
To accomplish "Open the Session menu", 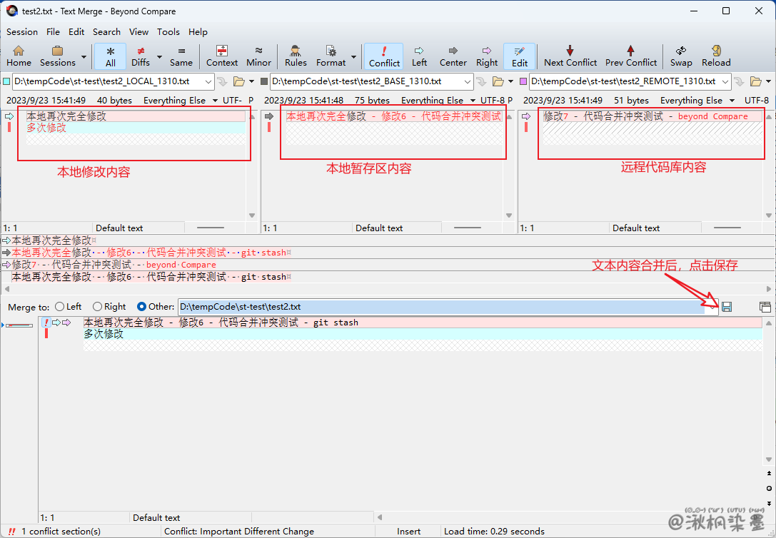I will pyautogui.click(x=22, y=31).
